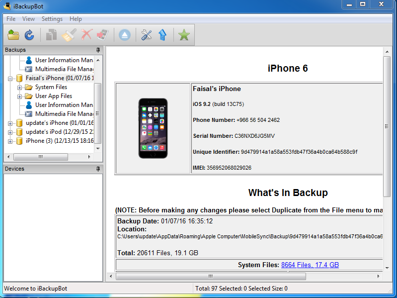Click the Total 20611 Files, 19.1 GB text
The height and width of the screenshot is (298, 397).
158,253
